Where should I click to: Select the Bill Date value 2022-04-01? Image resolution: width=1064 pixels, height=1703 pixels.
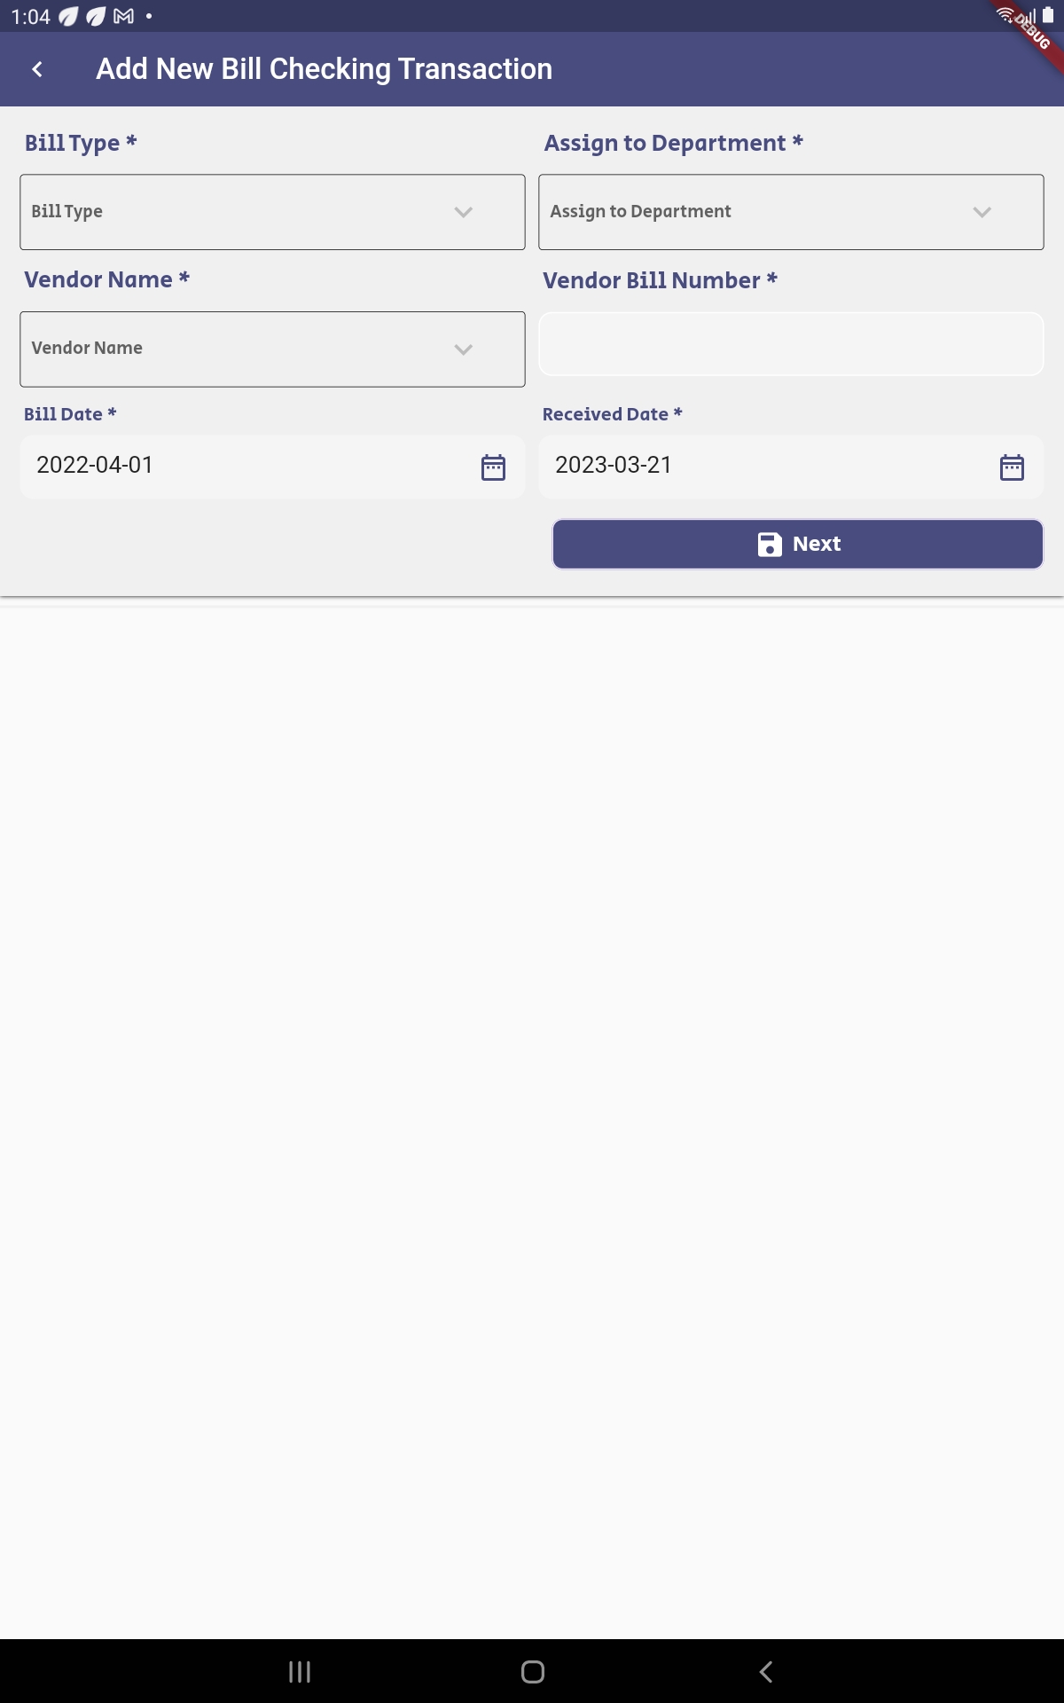point(95,465)
